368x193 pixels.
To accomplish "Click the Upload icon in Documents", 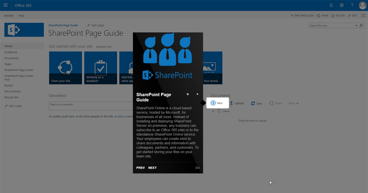I will coord(232,103).
